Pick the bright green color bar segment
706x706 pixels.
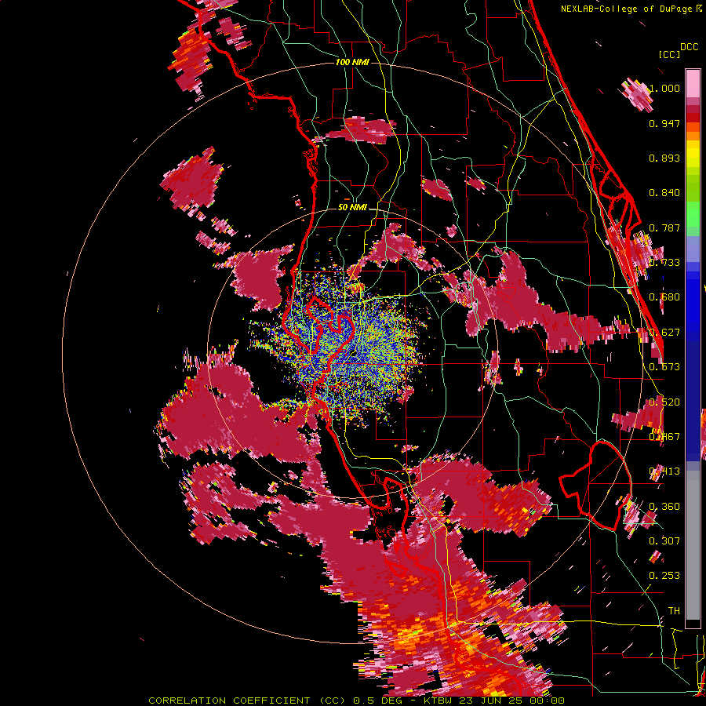[693, 214]
